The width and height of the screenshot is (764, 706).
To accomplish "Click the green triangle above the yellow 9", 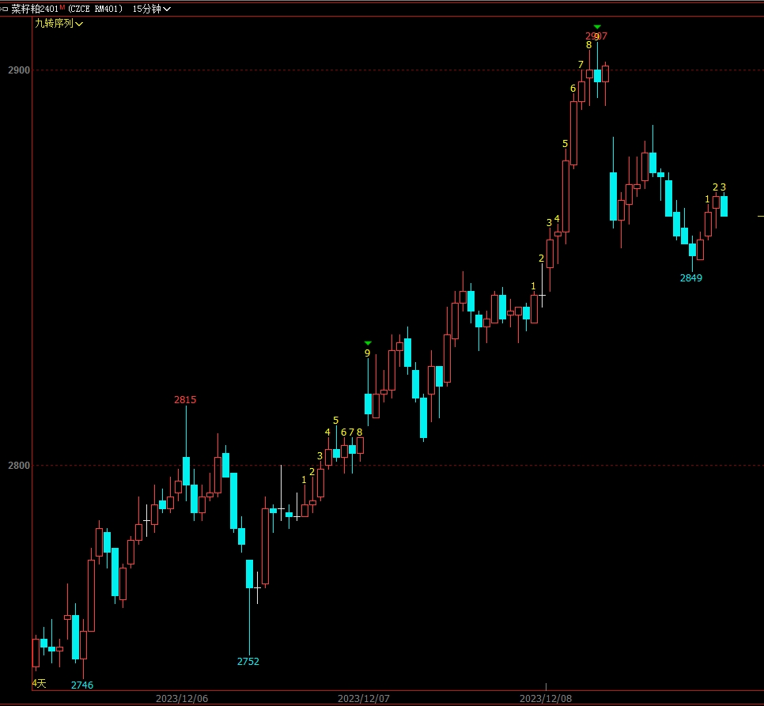I will click(x=368, y=343).
